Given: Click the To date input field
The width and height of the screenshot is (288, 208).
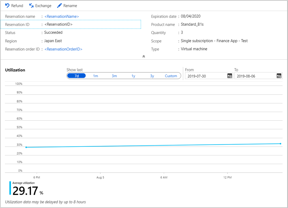Looking at the screenshot, I should coord(255,76).
